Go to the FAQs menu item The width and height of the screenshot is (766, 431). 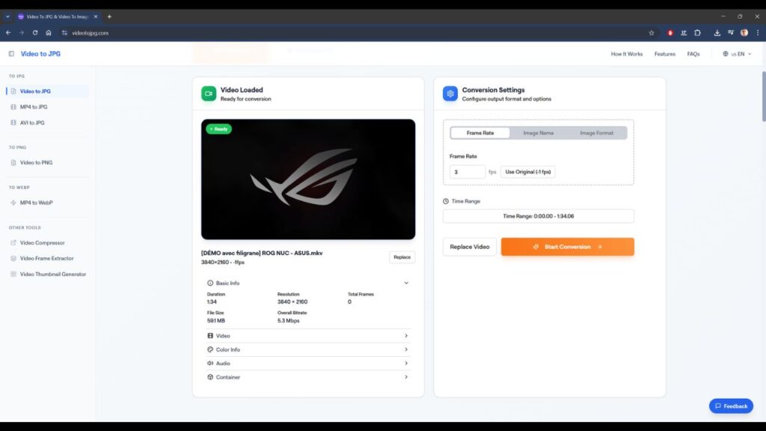click(x=693, y=54)
